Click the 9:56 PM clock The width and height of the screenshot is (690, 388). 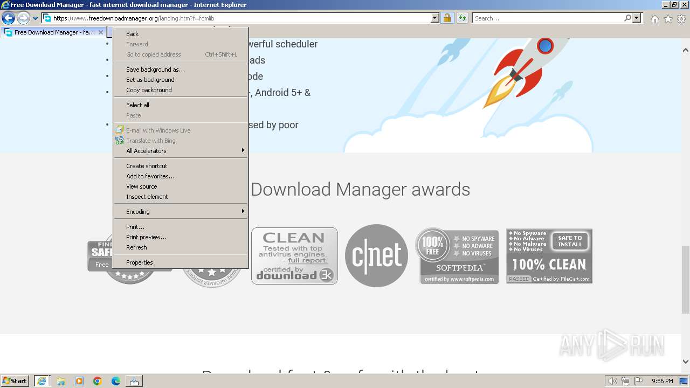(x=662, y=381)
